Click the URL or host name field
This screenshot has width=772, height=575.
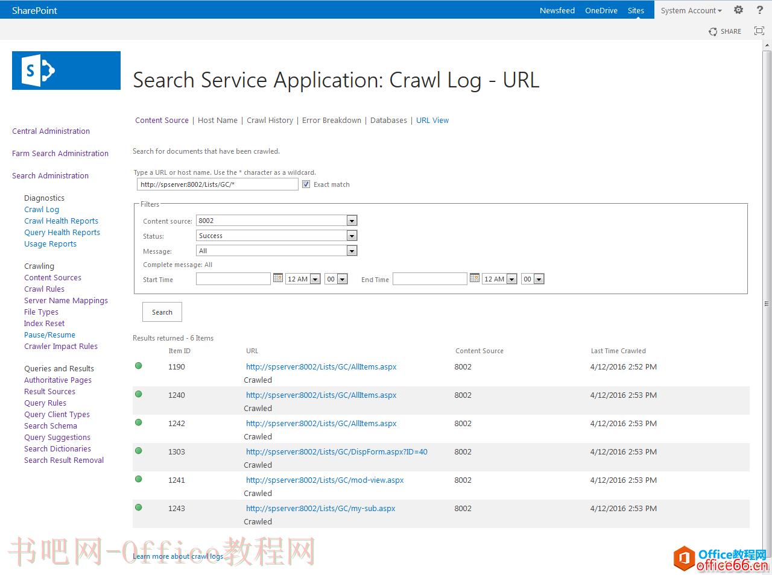(x=218, y=184)
